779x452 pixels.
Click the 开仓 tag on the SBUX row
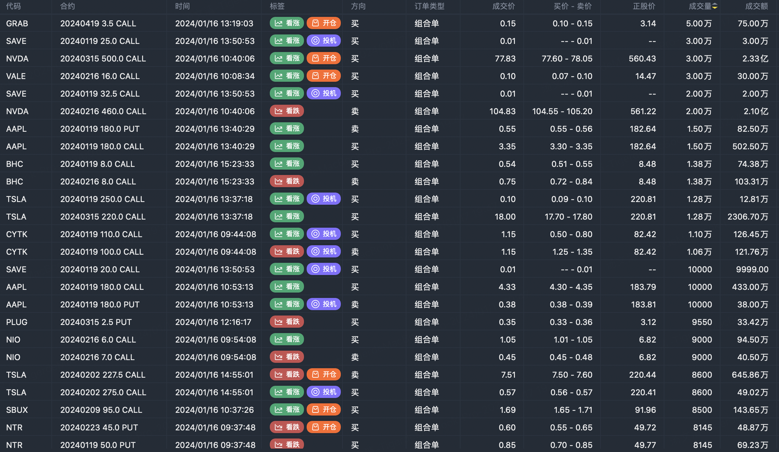click(x=324, y=410)
